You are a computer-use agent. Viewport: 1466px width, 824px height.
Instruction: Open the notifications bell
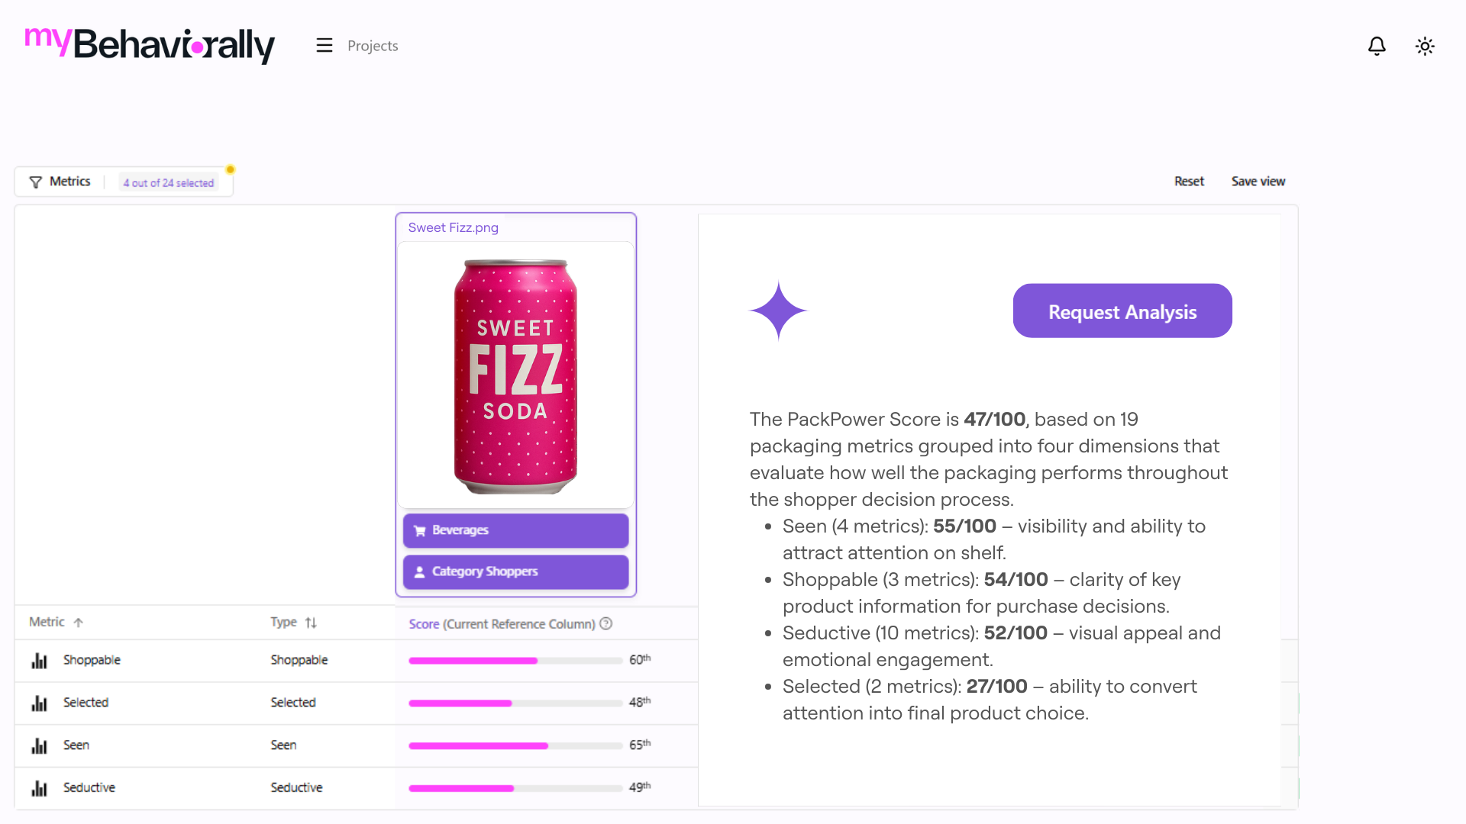click(1377, 47)
